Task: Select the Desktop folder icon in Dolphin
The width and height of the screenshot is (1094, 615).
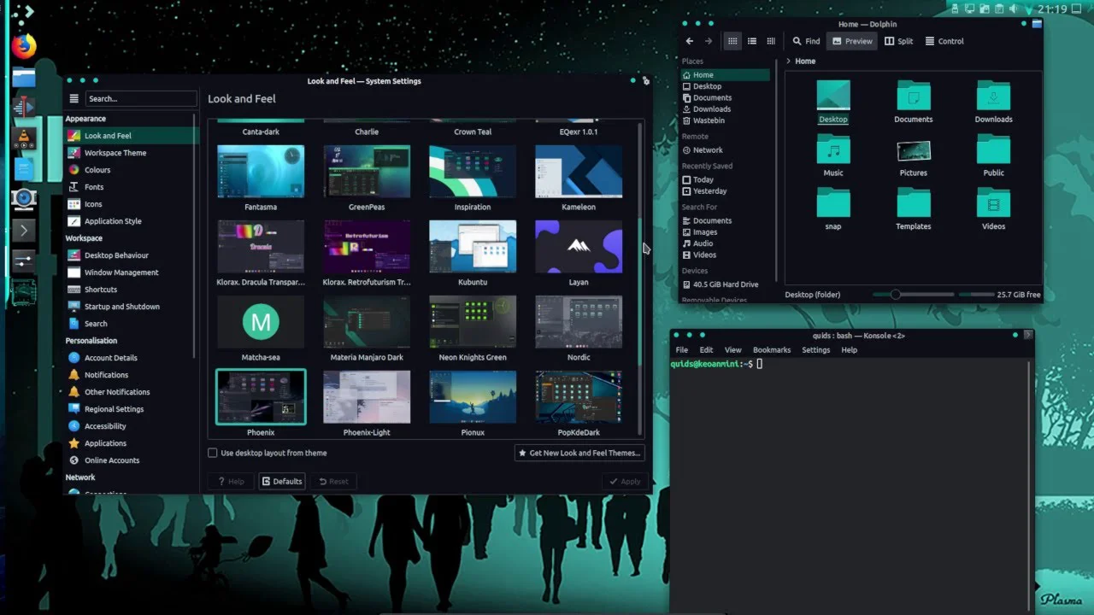Action: pyautogui.click(x=833, y=96)
